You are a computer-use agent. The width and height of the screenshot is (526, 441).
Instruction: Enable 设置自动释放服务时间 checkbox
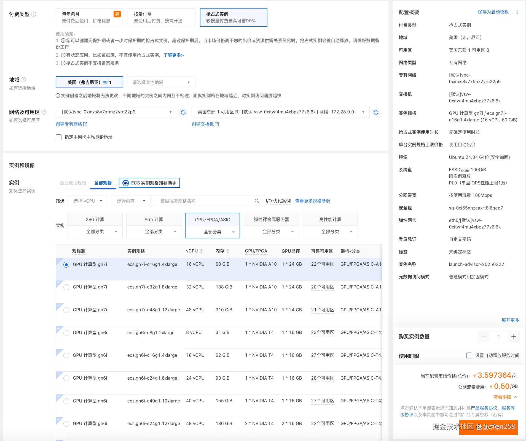coord(469,355)
